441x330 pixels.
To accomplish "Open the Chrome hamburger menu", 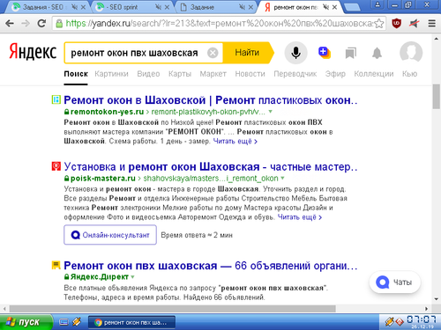I will 431,23.
